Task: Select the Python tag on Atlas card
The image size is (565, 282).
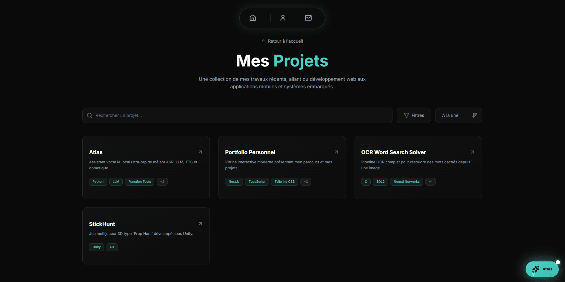Action: click(98, 182)
